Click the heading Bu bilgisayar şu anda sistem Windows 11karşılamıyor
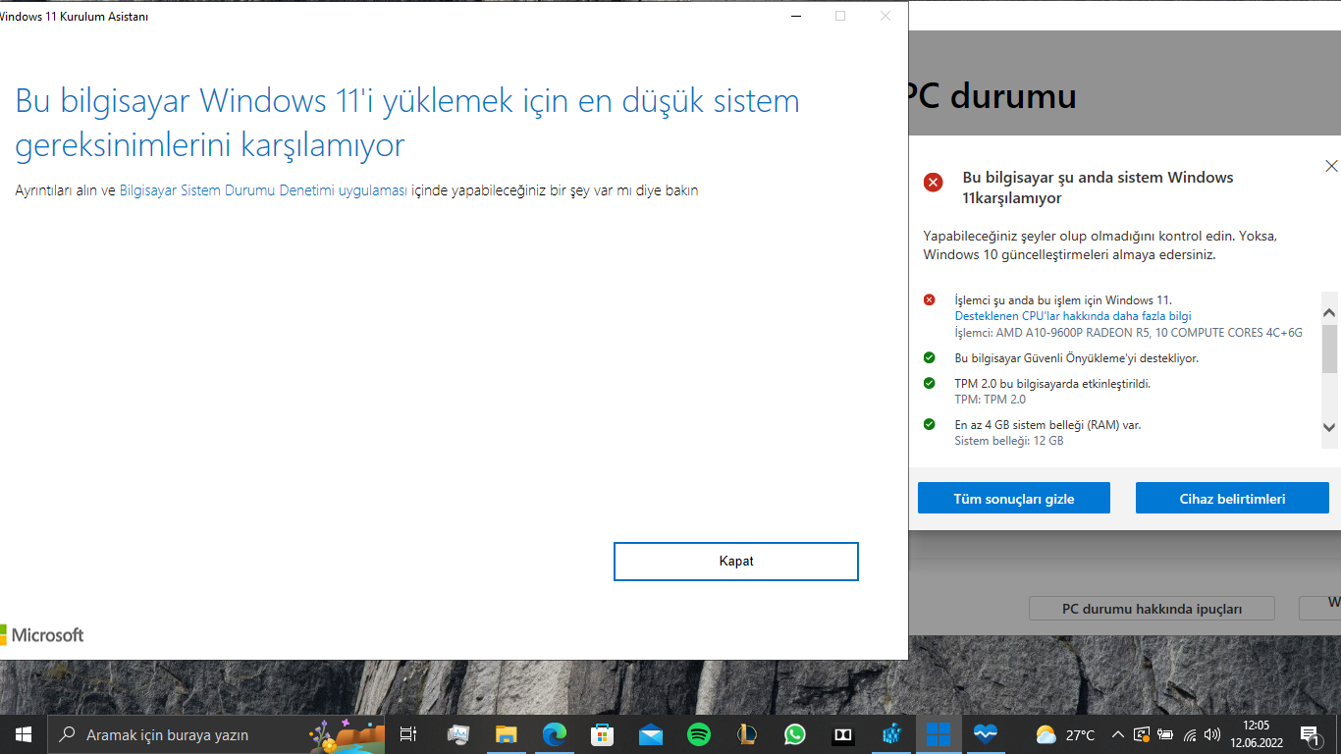Viewport: 1341px width, 754px height. [x=1098, y=188]
